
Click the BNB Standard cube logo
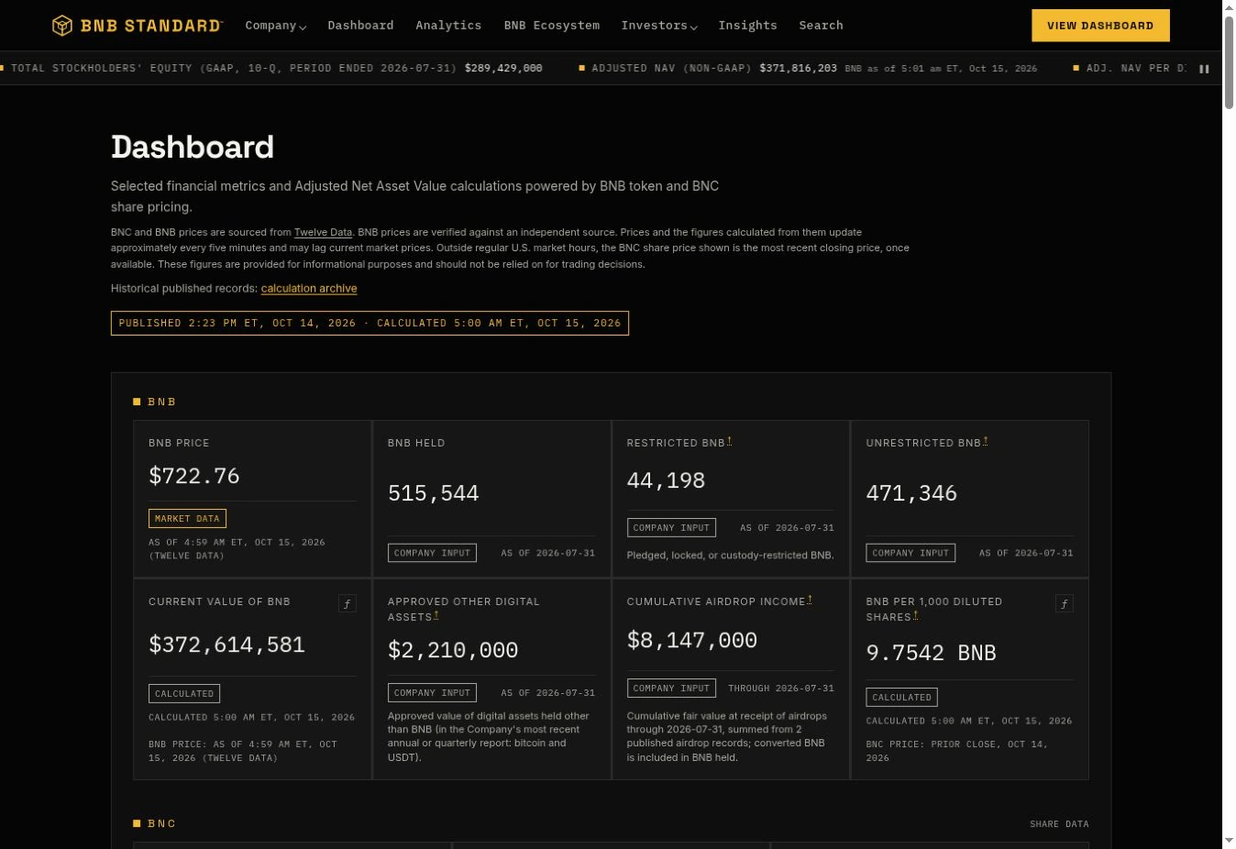tap(61, 26)
